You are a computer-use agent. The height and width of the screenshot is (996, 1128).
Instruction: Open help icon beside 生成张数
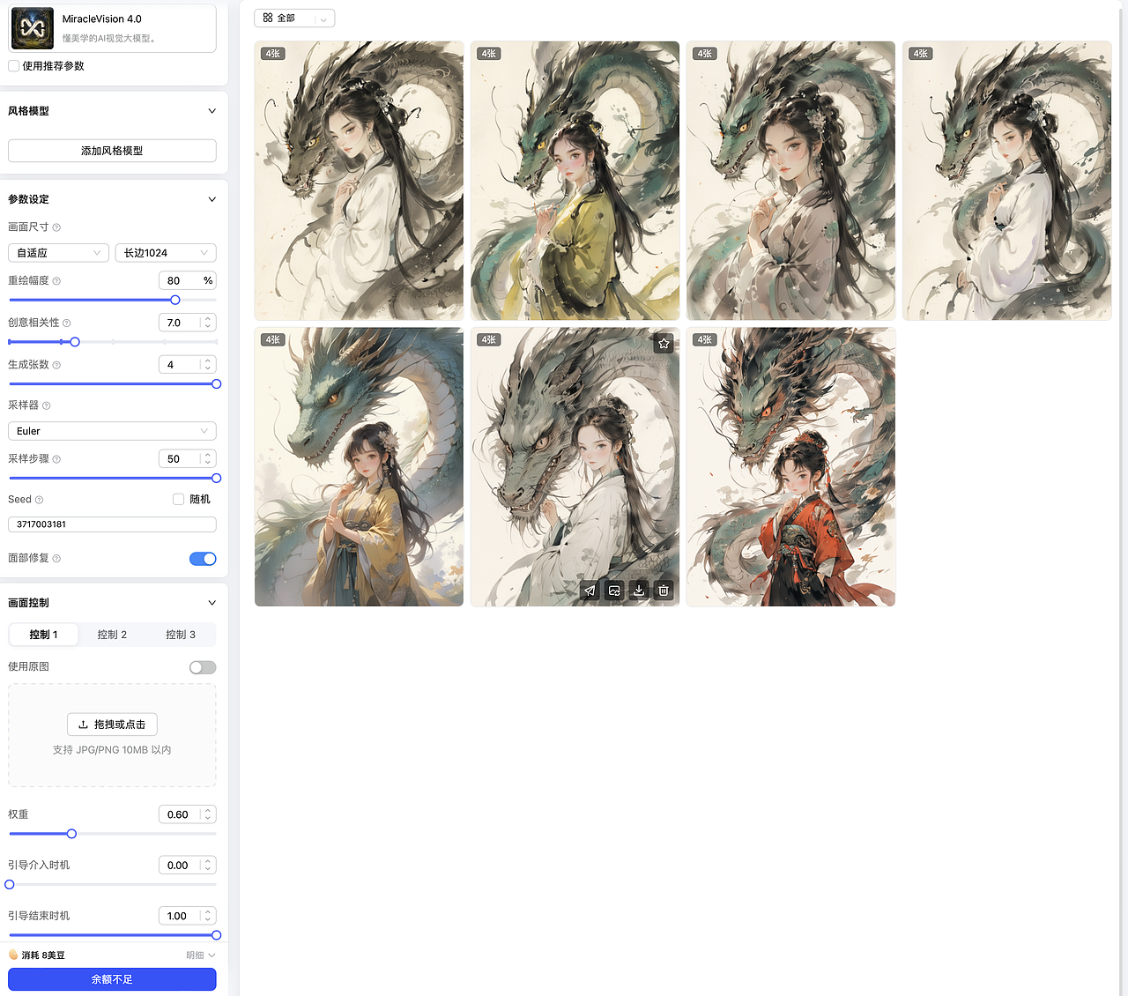[x=56, y=365]
